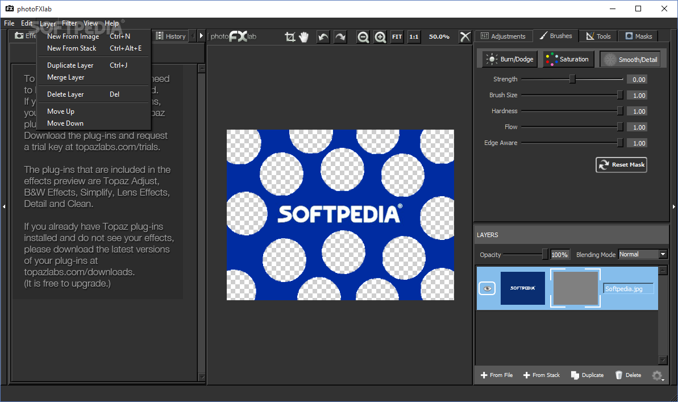Image resolution: width=678 pixels, height=402 pixels.
Task: Click the Opacity 100% value field
Action: 560,255
